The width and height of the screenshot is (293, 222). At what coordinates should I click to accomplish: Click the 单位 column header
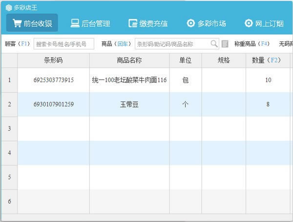click(x=186, y=61)
